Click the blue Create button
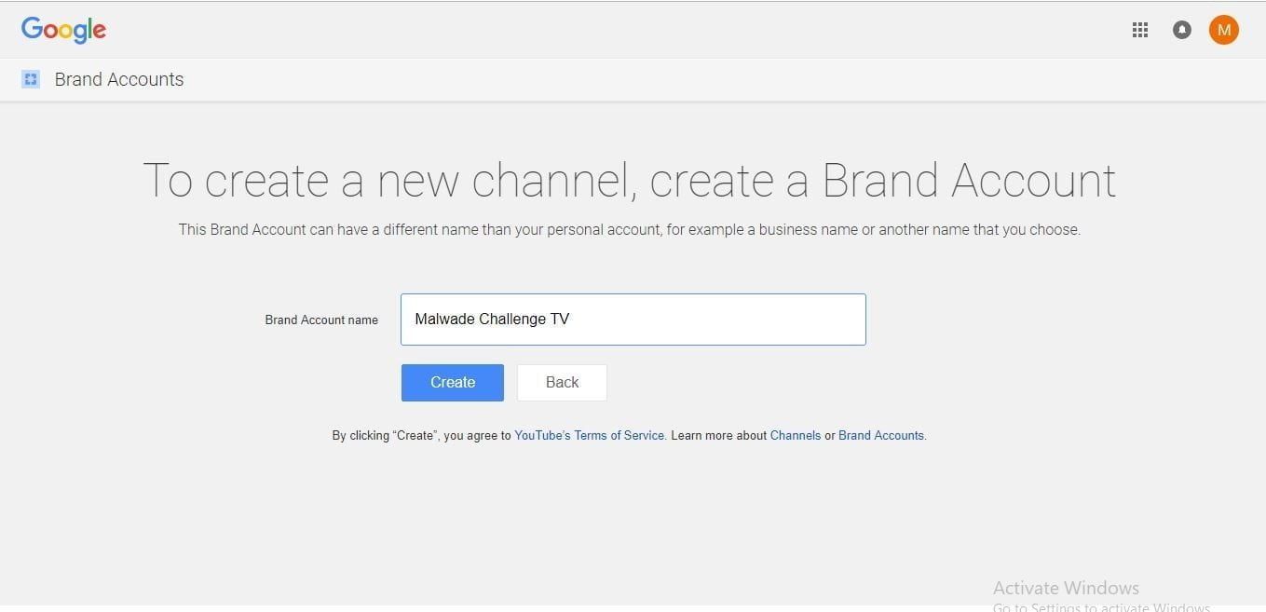Viewport: 1266px width, 612px height. coord(453,383)
